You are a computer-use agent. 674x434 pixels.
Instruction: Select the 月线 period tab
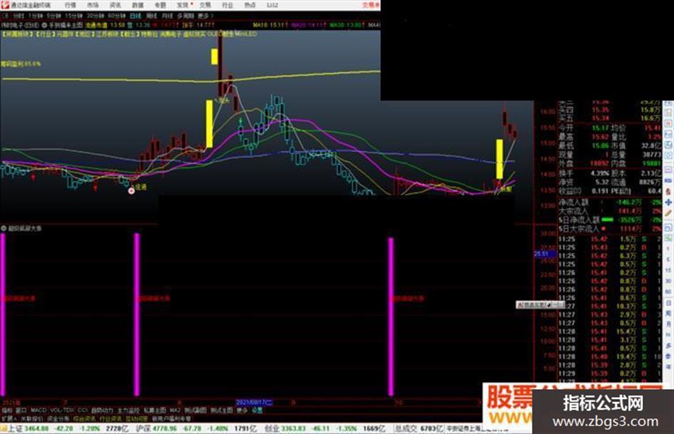(167, 16)
